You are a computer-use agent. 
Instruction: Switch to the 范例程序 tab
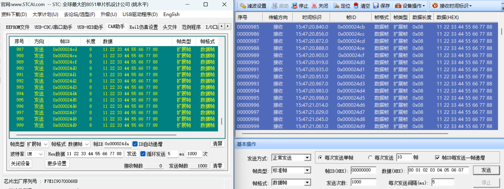(x=191, y=27)
